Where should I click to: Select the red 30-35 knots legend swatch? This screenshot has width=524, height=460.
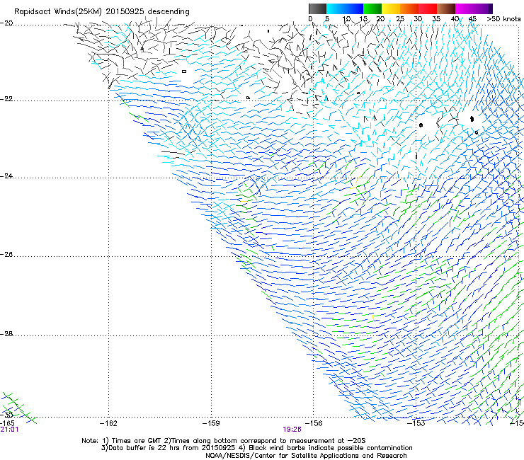[x=428, y=8]
